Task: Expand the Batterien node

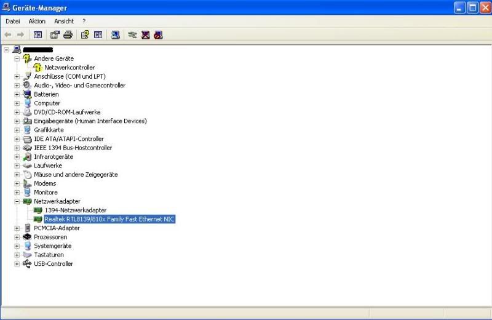Action: click(x=17, y=95)
